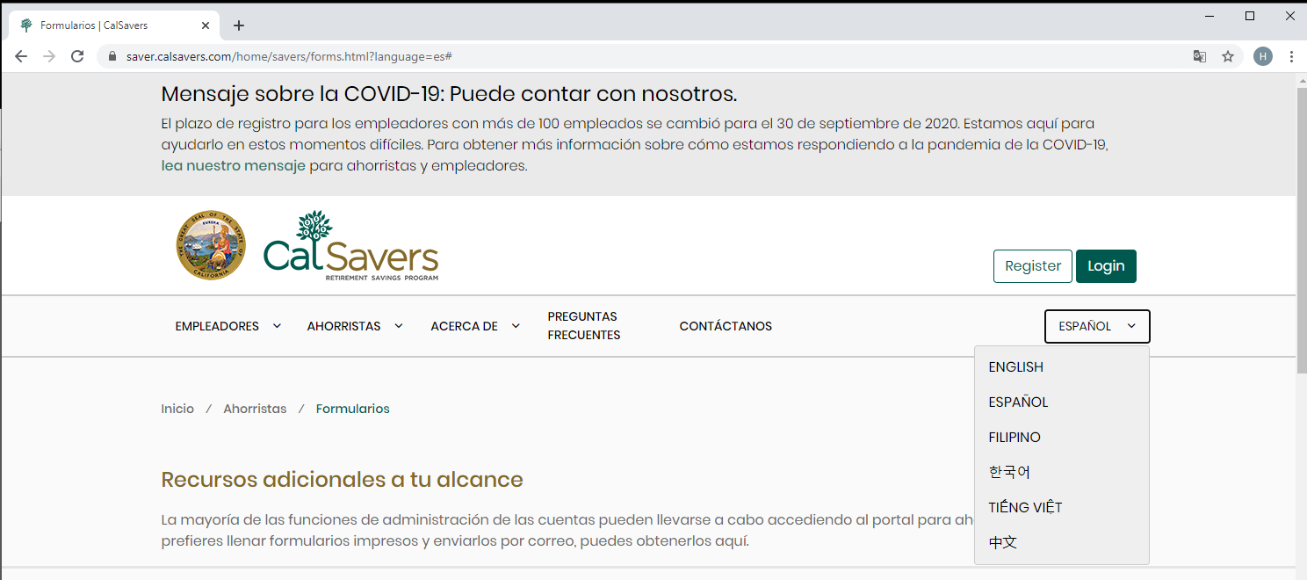1307x580 pixels.
Task: Expand the AHORRISTAS menu
Action: (355, 326)
